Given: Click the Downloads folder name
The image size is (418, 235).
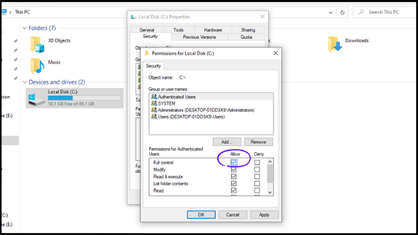Looking at the screenshot, I should point(357,40).
